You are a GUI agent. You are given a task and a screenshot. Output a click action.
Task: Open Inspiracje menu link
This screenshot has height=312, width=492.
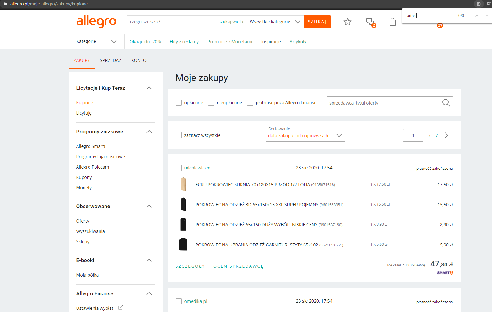(x=271, y=42)
